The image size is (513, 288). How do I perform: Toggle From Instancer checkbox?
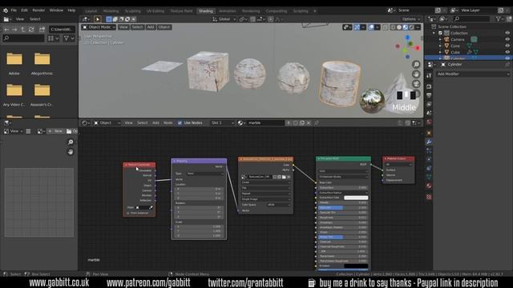(x=128, y=213)
